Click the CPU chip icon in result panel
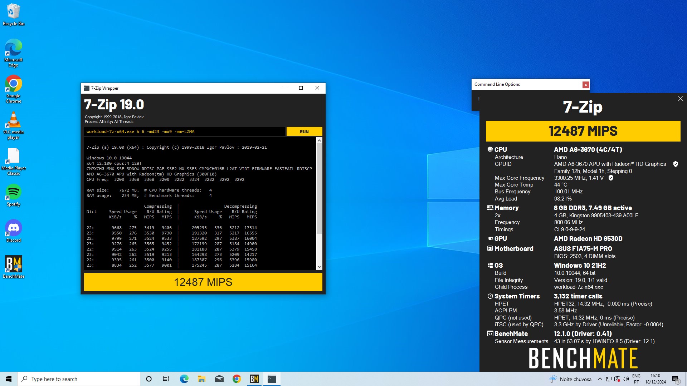The height and width of the screenshot is (386, 687). pyautogui.click(x=490, y=149)
